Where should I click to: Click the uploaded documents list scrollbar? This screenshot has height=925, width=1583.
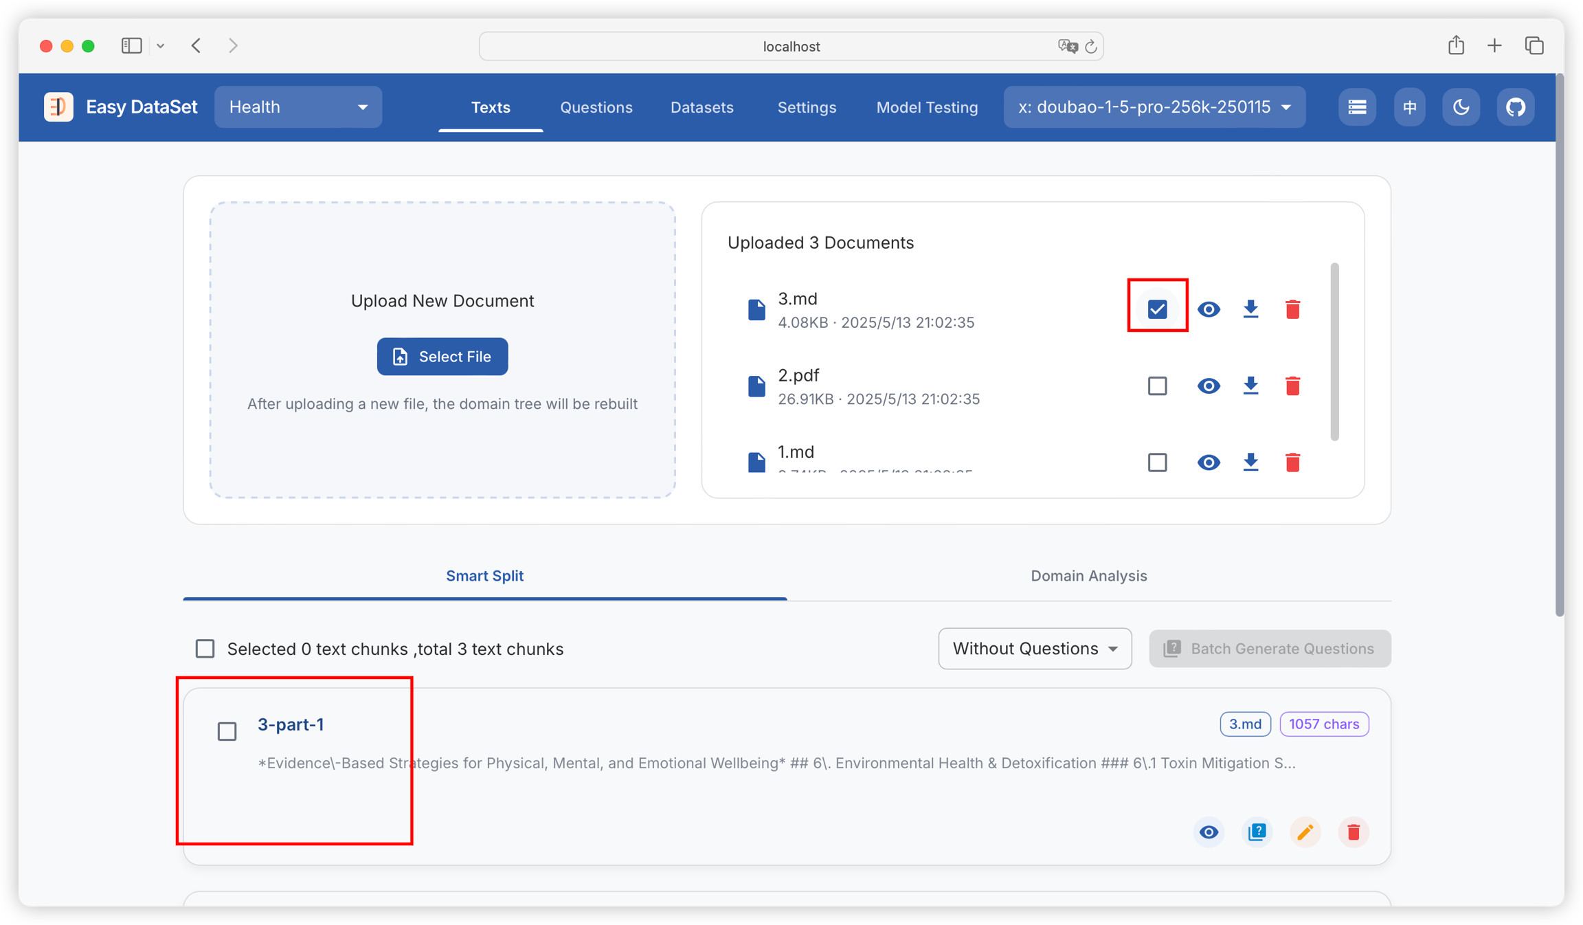coord(1334,351)
